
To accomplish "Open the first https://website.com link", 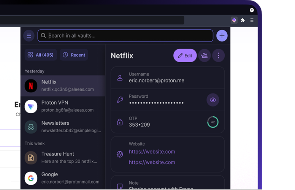I will click(x=152, y=152).
